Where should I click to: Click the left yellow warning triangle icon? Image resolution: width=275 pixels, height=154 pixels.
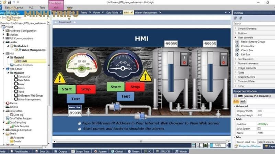pos(60,78)
